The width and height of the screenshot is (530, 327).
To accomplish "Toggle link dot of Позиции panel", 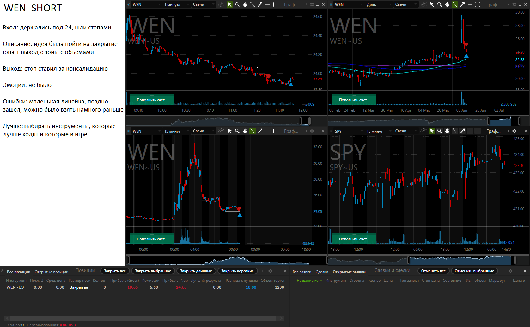I will click(2, 271).
